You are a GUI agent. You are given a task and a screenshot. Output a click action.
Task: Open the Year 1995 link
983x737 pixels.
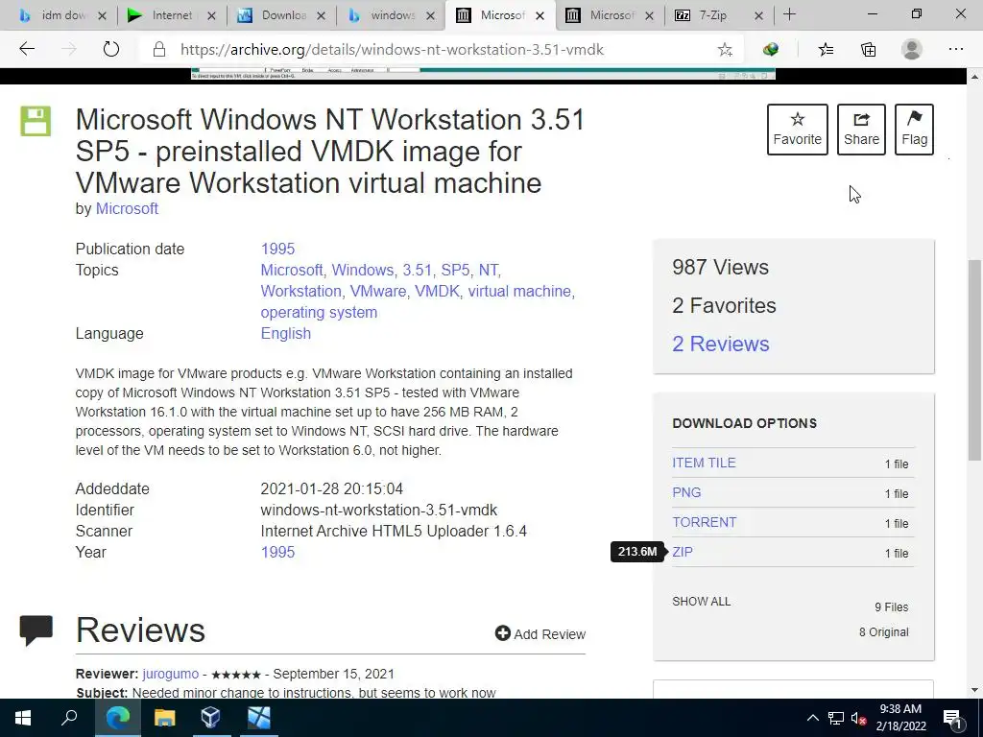click(x=277, y=552)
